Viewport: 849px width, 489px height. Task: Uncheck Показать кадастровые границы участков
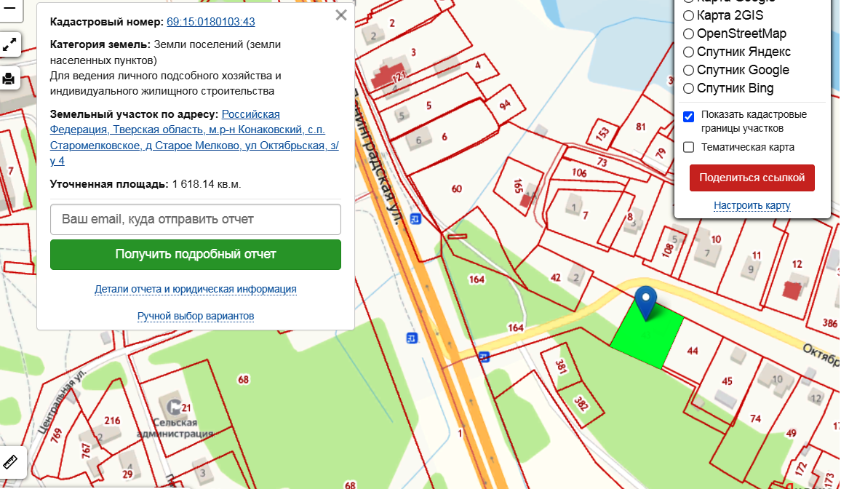point(689,117)
